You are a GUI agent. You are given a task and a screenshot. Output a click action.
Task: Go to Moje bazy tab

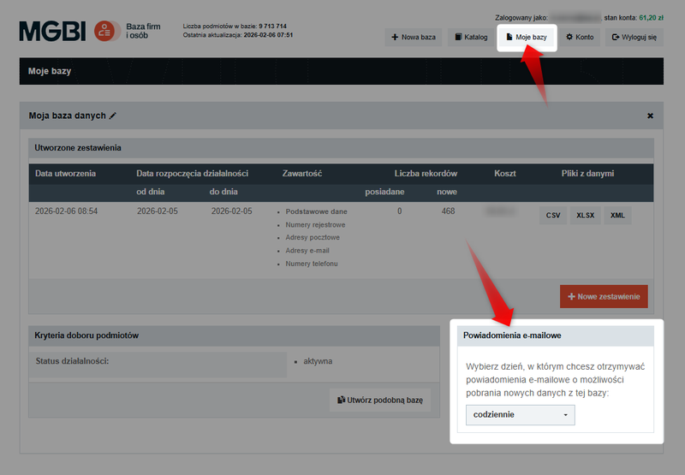point(527,38)
